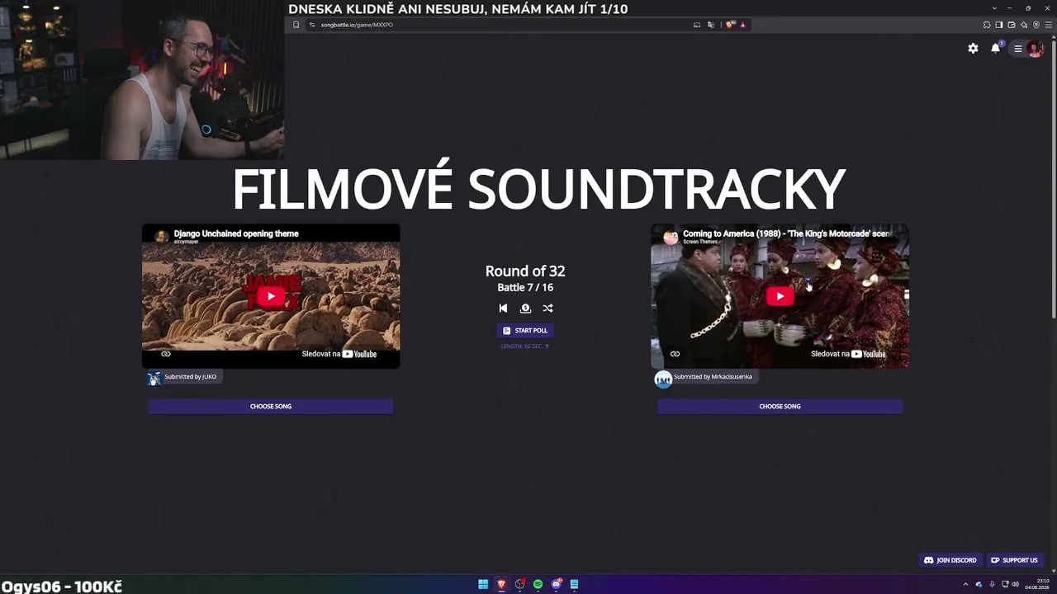
Task: View submitter Mrkacisusenka's avatar
Action: click(x=663, y=378)
